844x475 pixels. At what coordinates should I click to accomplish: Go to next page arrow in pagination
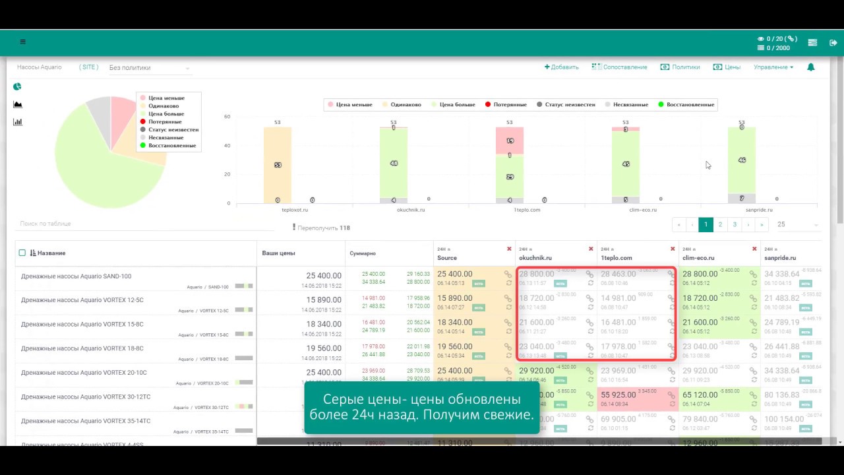tap(748, 224)
